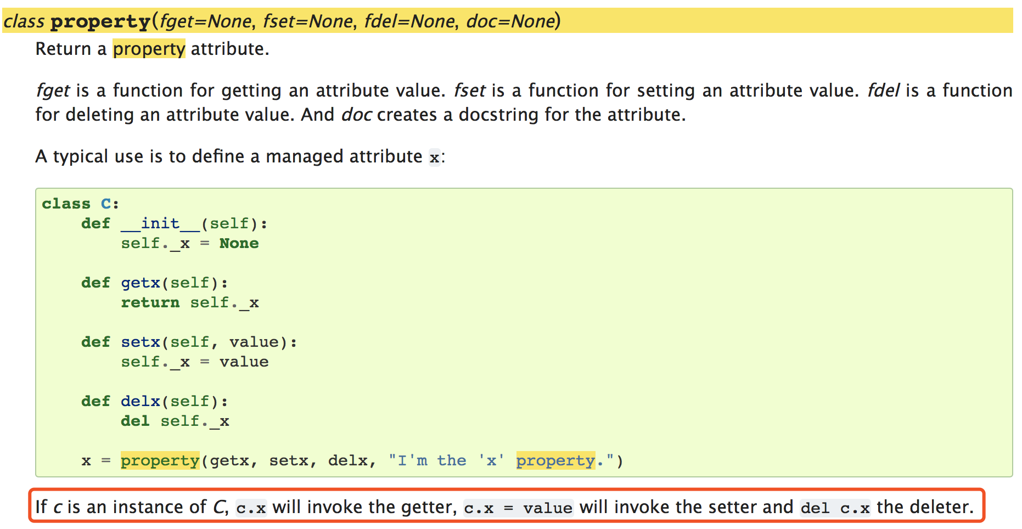Screen dimensions: 1022x529
Task: Click the delx function name in its def line
Action: click(x=141, y=401)
